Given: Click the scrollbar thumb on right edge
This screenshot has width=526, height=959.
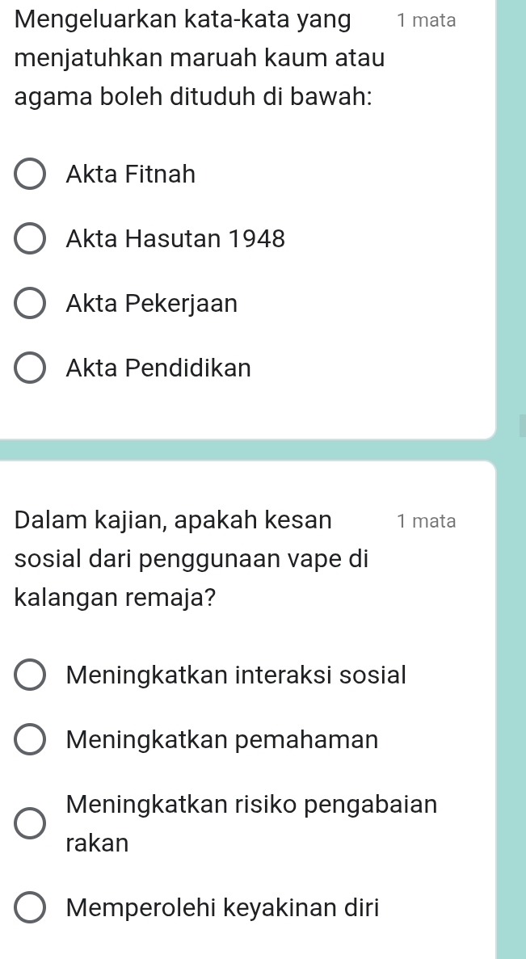Looking at the screenshot, I should (x=522, y=425).
